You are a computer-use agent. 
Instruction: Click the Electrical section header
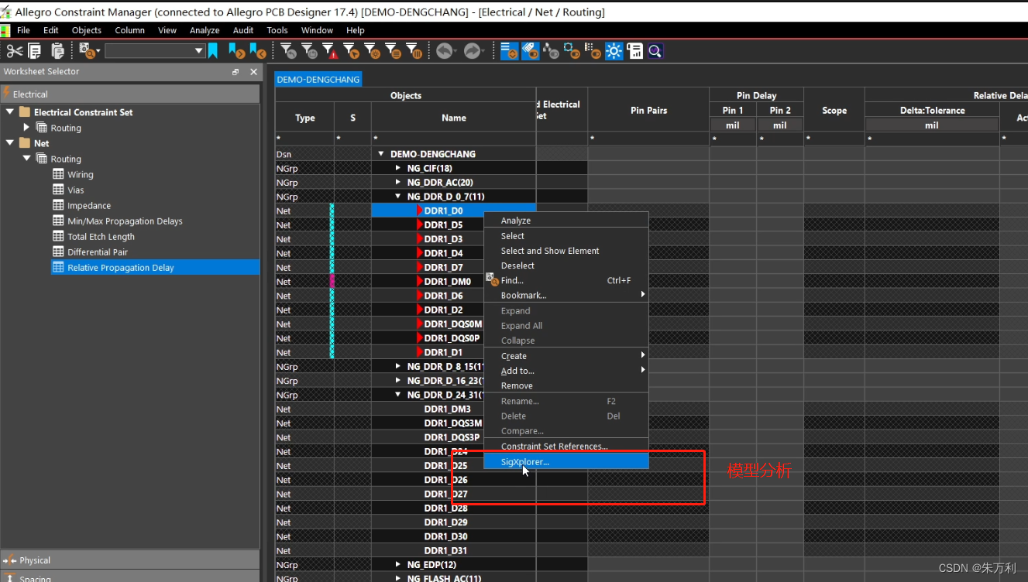[130, 94]
